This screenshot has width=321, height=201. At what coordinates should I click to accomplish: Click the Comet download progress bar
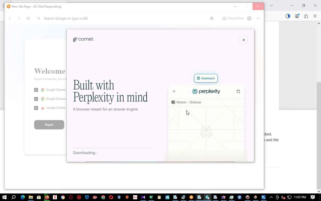point(113,148)
